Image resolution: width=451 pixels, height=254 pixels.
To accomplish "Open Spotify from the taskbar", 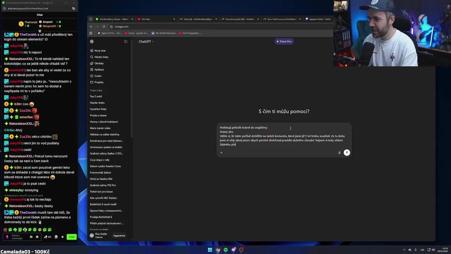I will tap(225, 250).
